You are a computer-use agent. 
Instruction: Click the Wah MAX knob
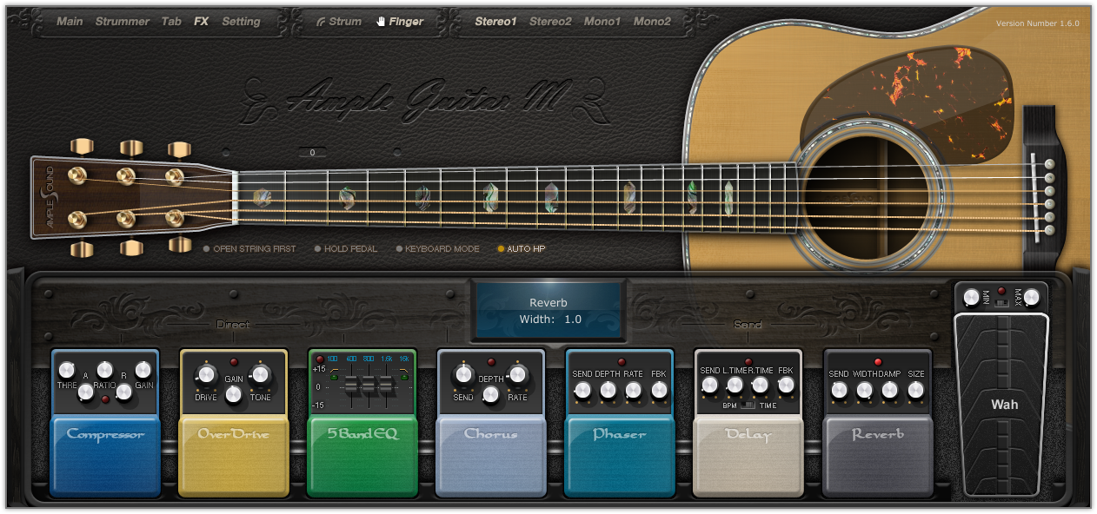pos(1031,298)
